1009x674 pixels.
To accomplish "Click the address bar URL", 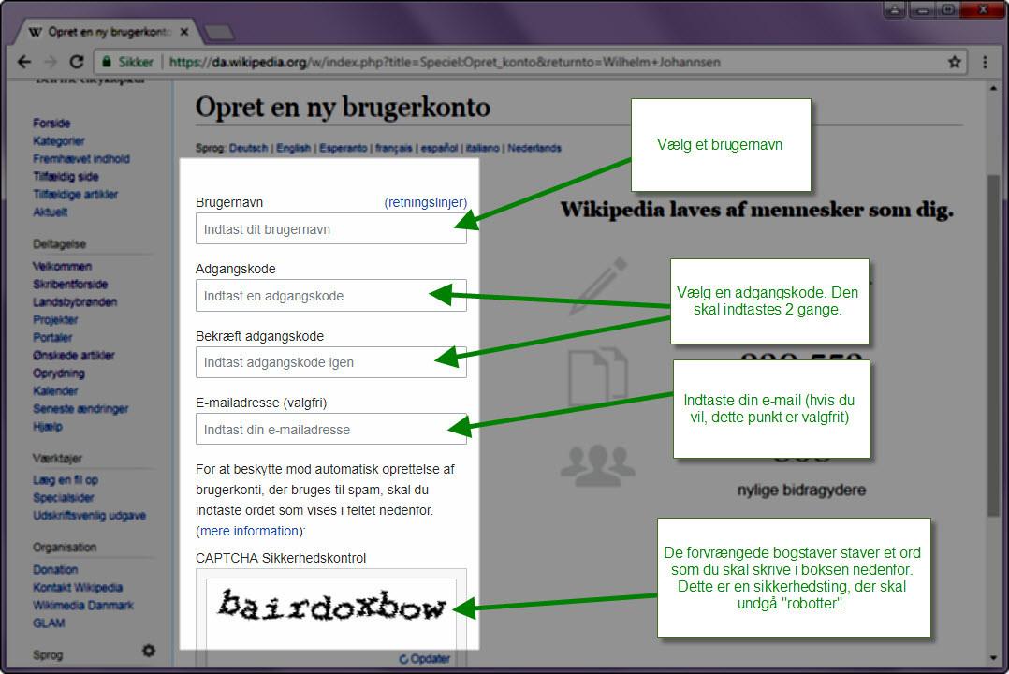I will point(445,62).
